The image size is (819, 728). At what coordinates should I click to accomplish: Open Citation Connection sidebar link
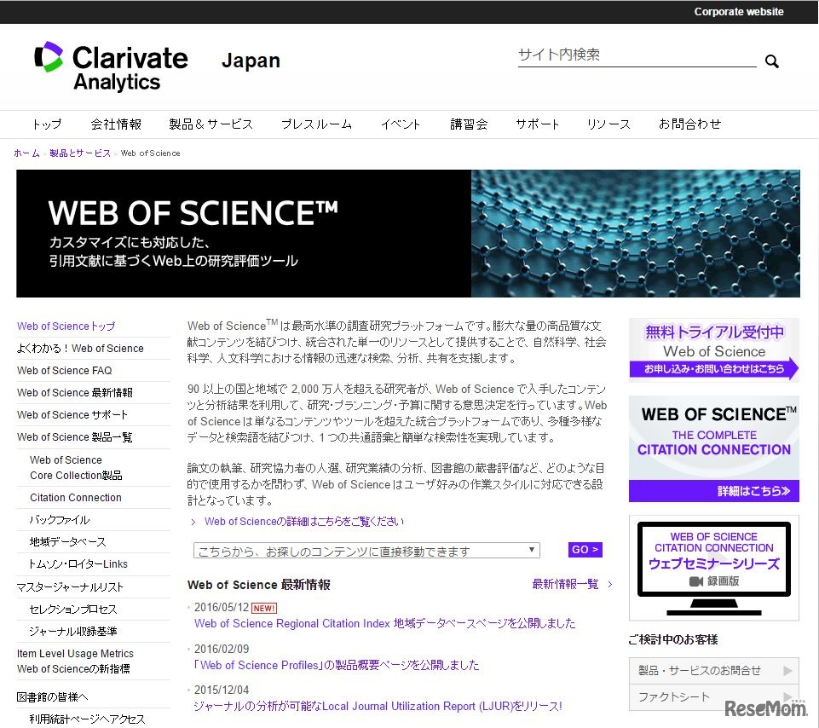pyautogui.click(x=76, y=498)
